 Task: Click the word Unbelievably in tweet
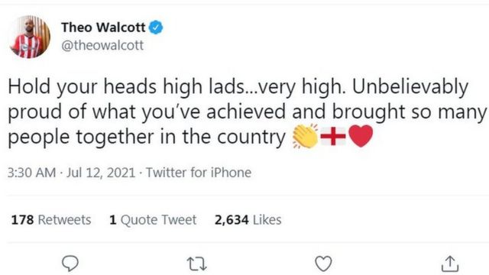point(410,87)
